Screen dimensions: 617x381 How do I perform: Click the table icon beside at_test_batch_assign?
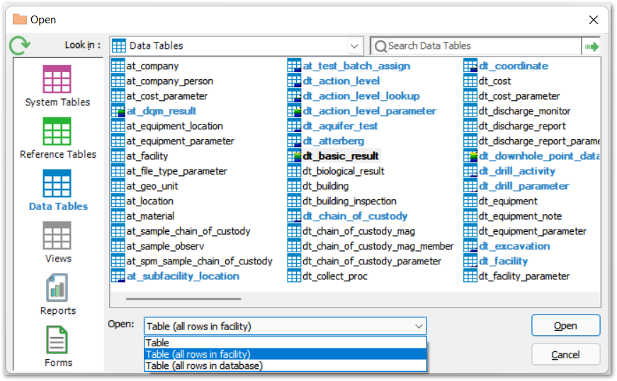[x=294, y=66]
